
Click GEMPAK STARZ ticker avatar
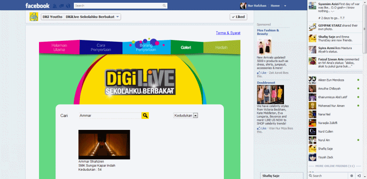(x=312, y=27)
